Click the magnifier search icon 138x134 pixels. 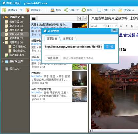[x=80, y=18]
